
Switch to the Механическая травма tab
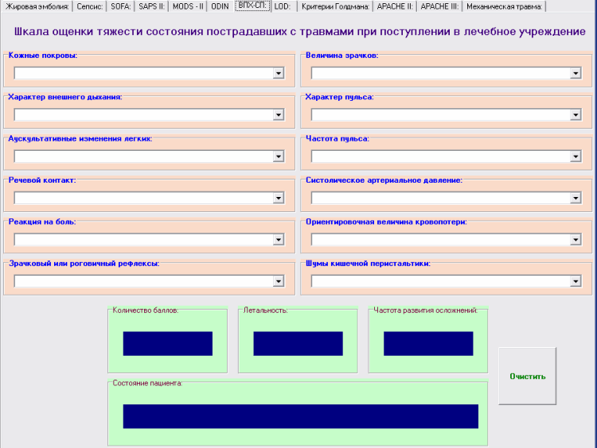click(x=504, y=6)
